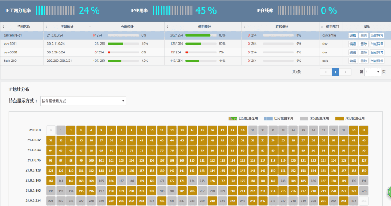The image size is (391, 206).
Task: Click the sort icon beside 子网地址 header
Action: click(46, 27)
